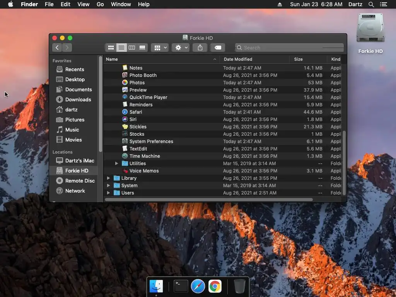Image resolution: width=396 pixels, height=297 pixels.
Task: Click the Spotlight search icon
Action: point(371,4)
